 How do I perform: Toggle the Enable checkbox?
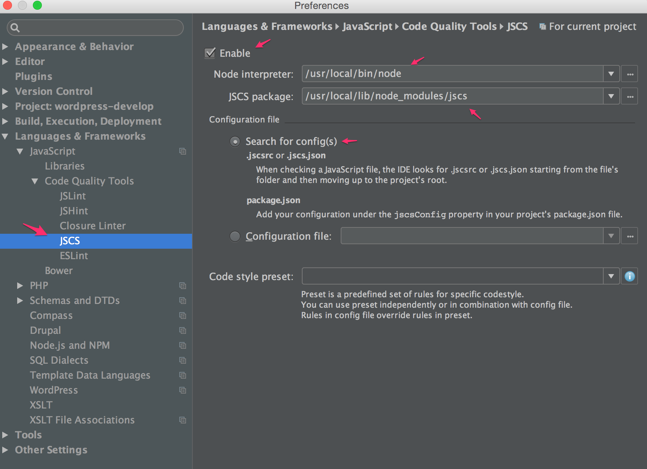tap(210, 53)
